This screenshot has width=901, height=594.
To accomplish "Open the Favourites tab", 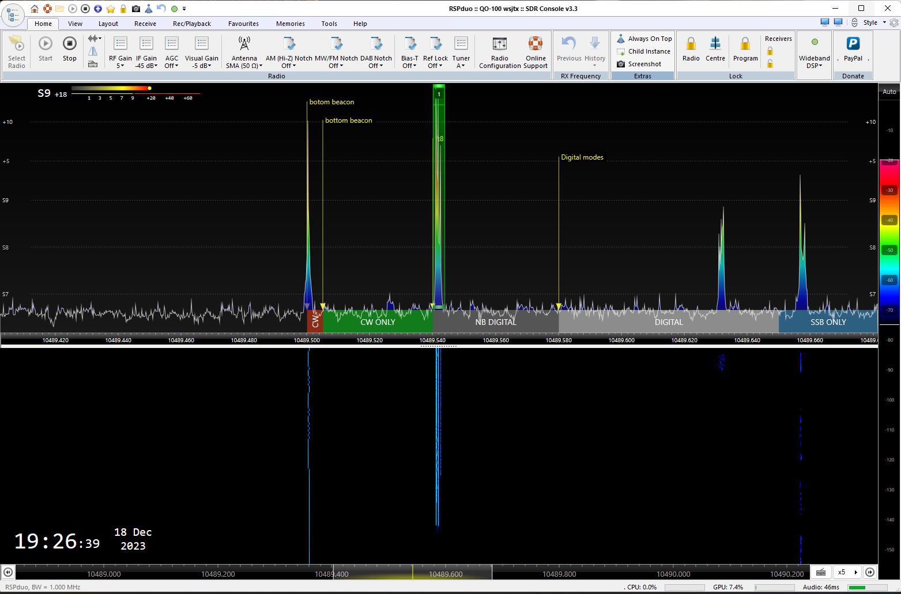I will pos(243,24).
